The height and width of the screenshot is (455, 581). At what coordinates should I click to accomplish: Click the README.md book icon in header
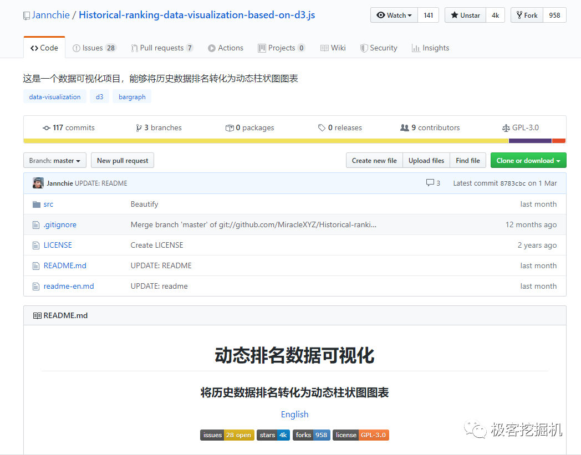coord(37,316)
